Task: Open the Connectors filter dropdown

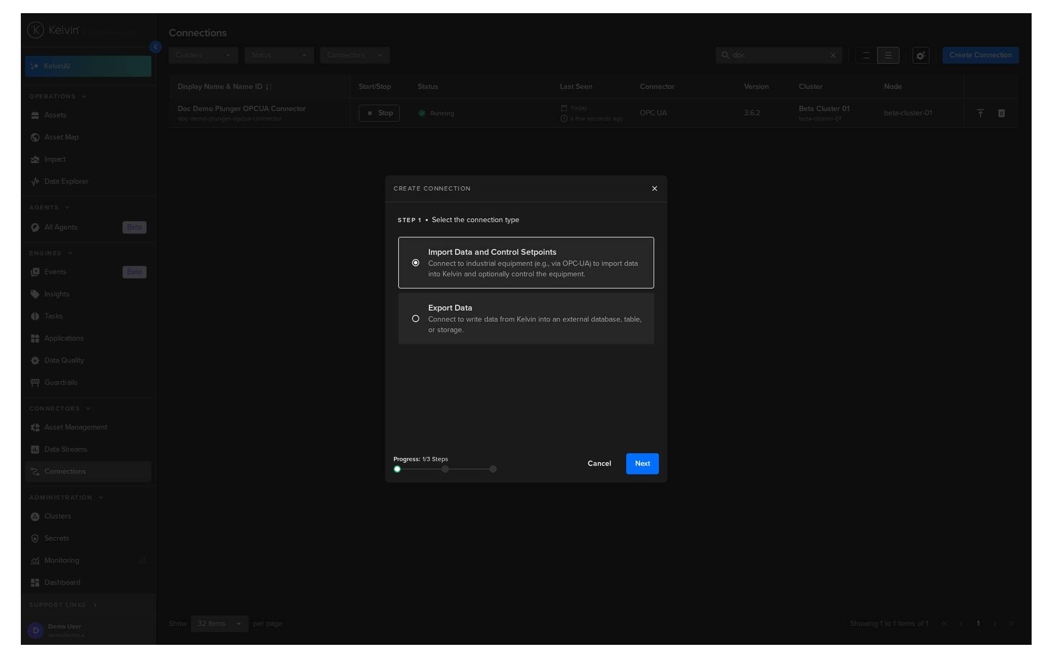Action: tap(355, 55)
